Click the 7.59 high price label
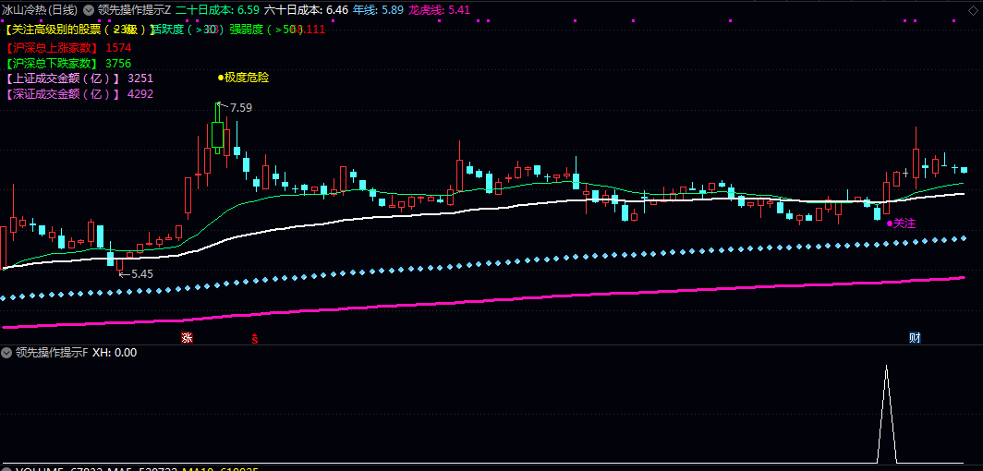The image size is (983, 471). 241,108
